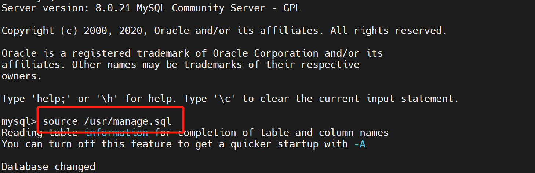Click the highlighted word 'information'
The width and height of the screenshot is (535, 173).
[x=117, y=132]
